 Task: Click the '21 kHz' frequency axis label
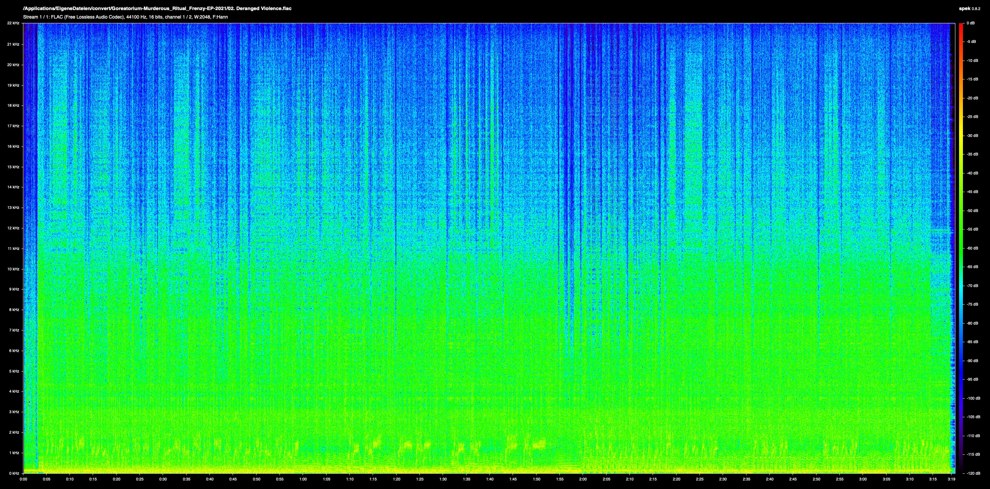pyautogui.click(x=13, y=44)
